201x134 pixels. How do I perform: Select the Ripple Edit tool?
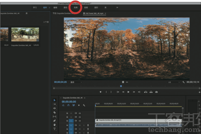(55, 108)
